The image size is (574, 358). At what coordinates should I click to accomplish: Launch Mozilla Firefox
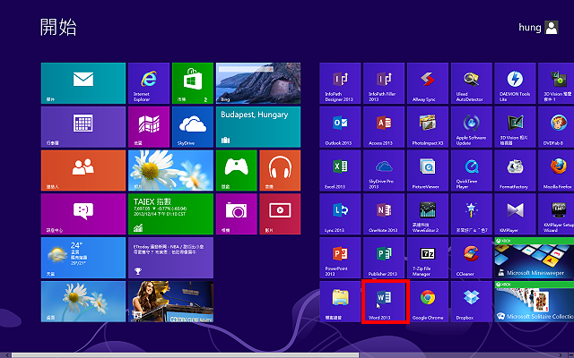(556, 171)
